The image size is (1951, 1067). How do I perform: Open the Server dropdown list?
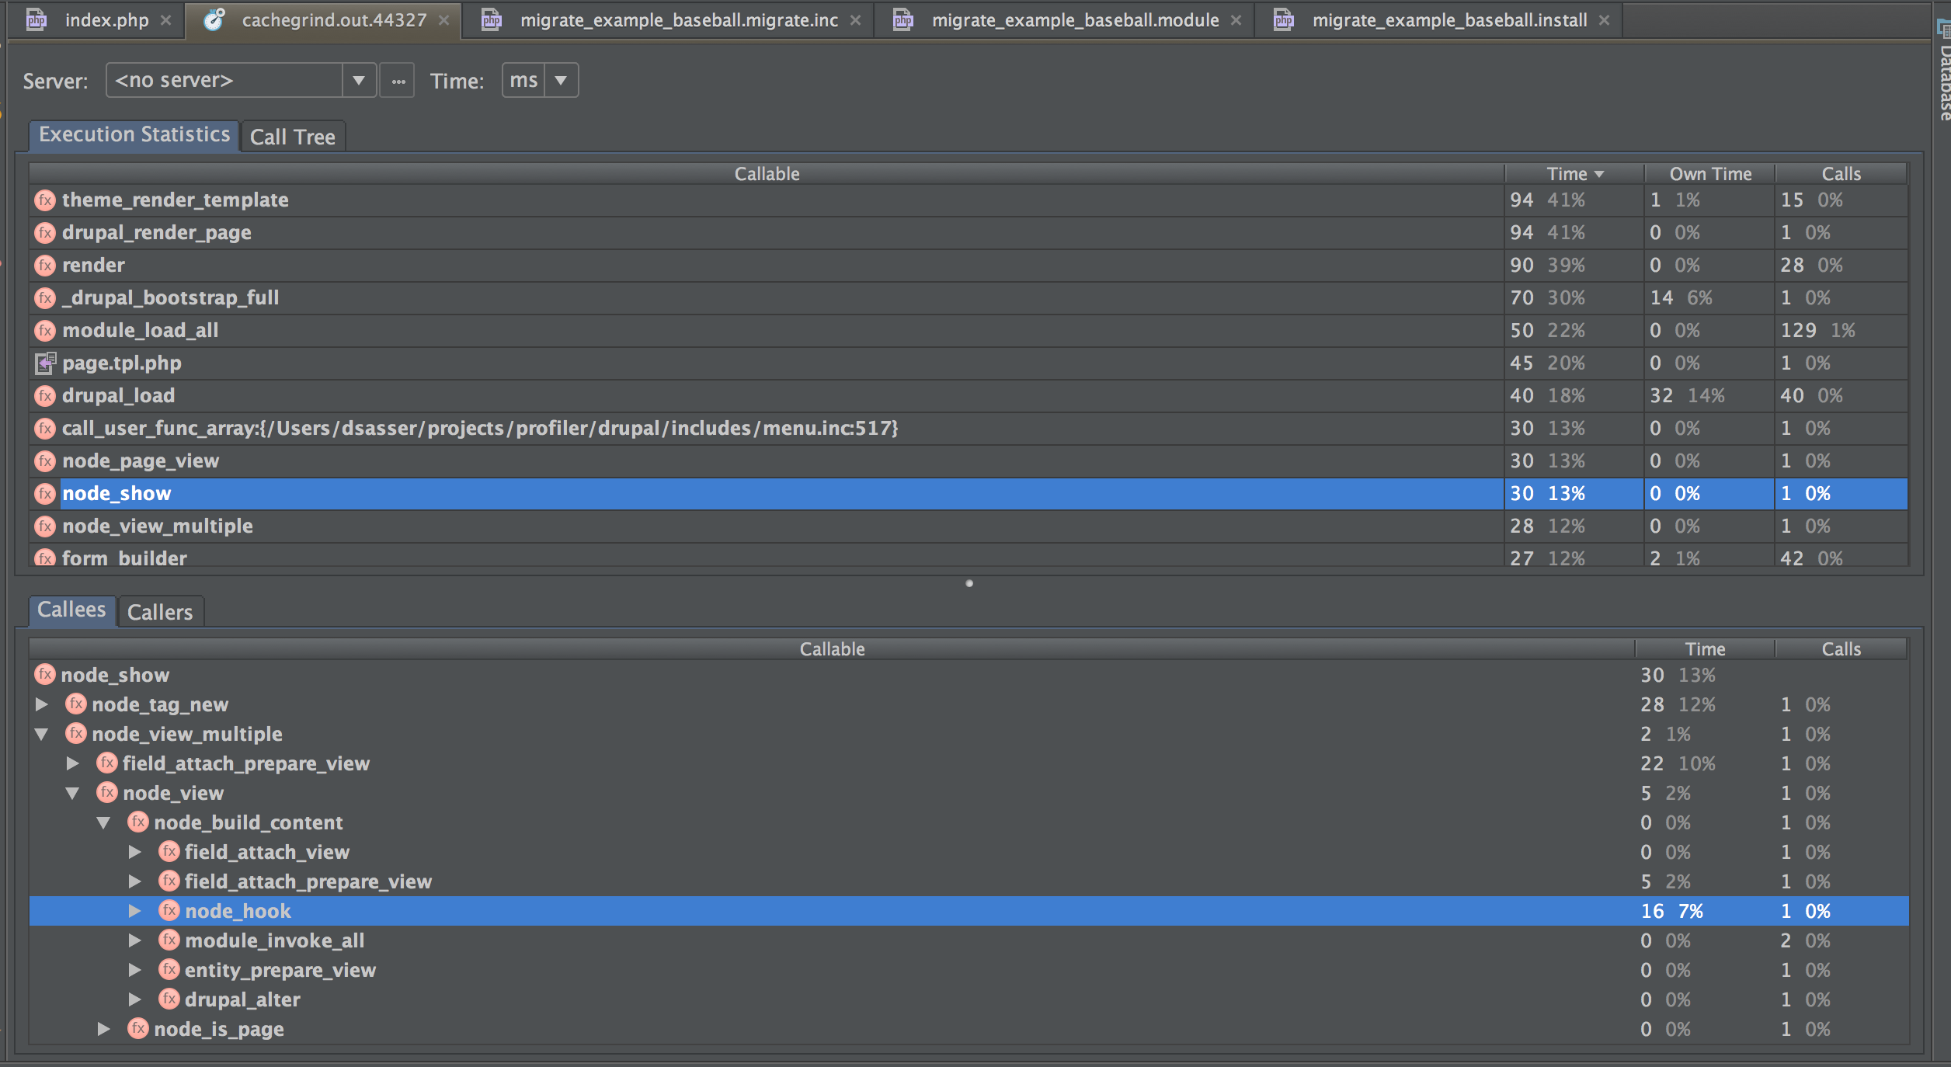point(359,80)
